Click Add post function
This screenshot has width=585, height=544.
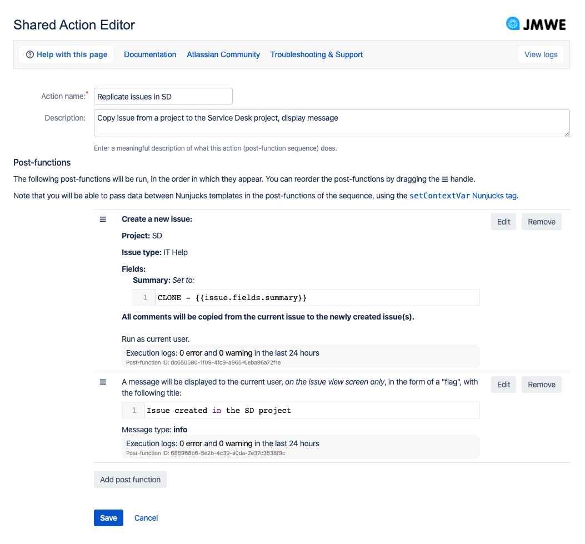click(130, 479)
